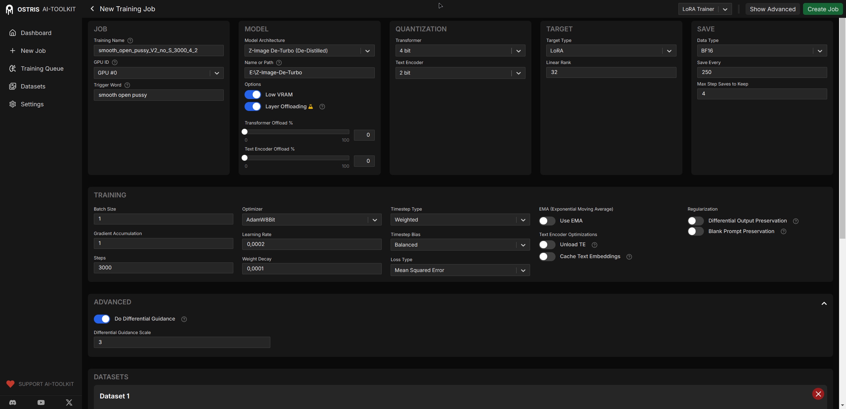Enable the Use EMA toggle
The width and height of the screenshot is (846, 409).
[547, 221]
